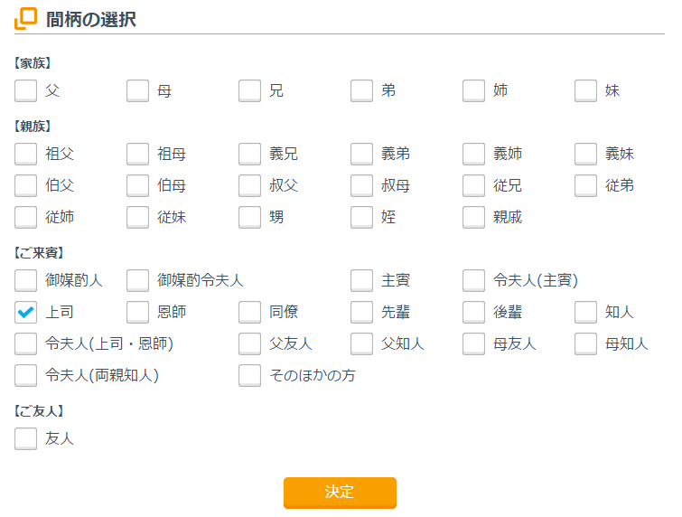Select the 母友人 checkbox
The image size is (682, 517).
click(474, 343)
